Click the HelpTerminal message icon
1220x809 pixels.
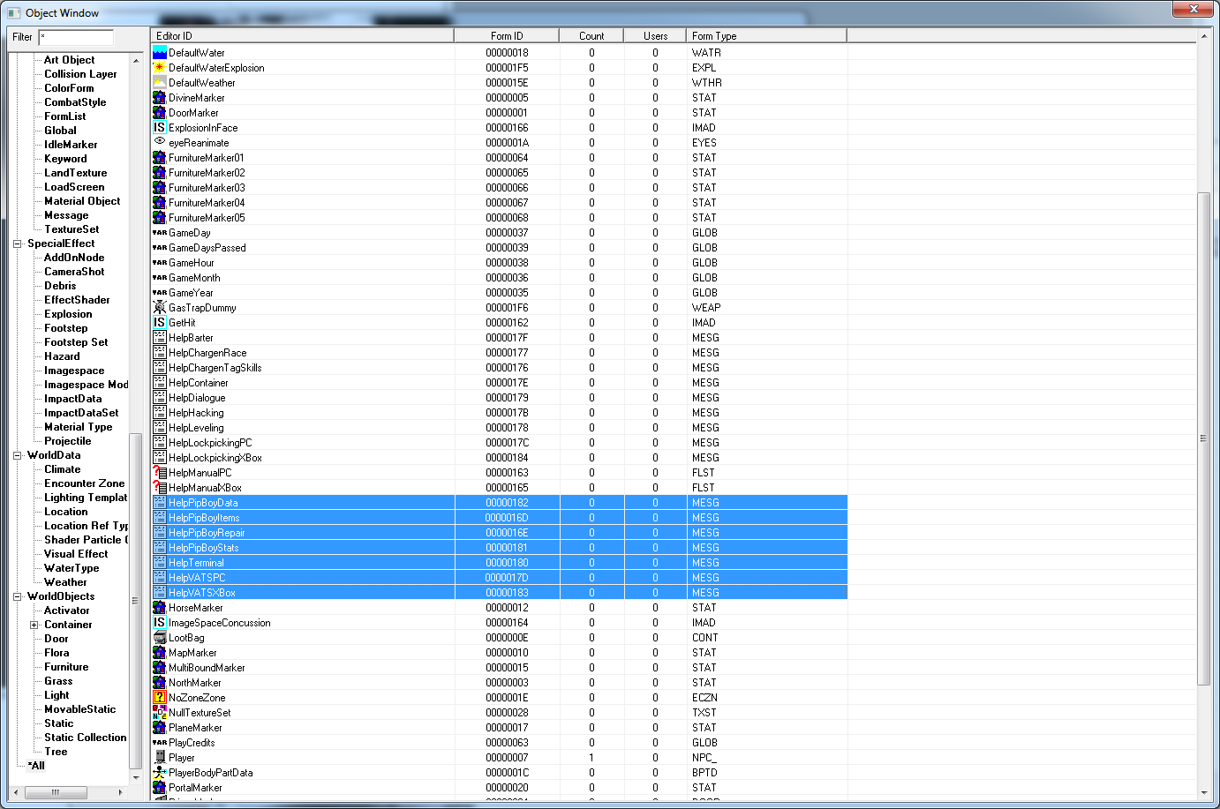[x=160, y=563]
